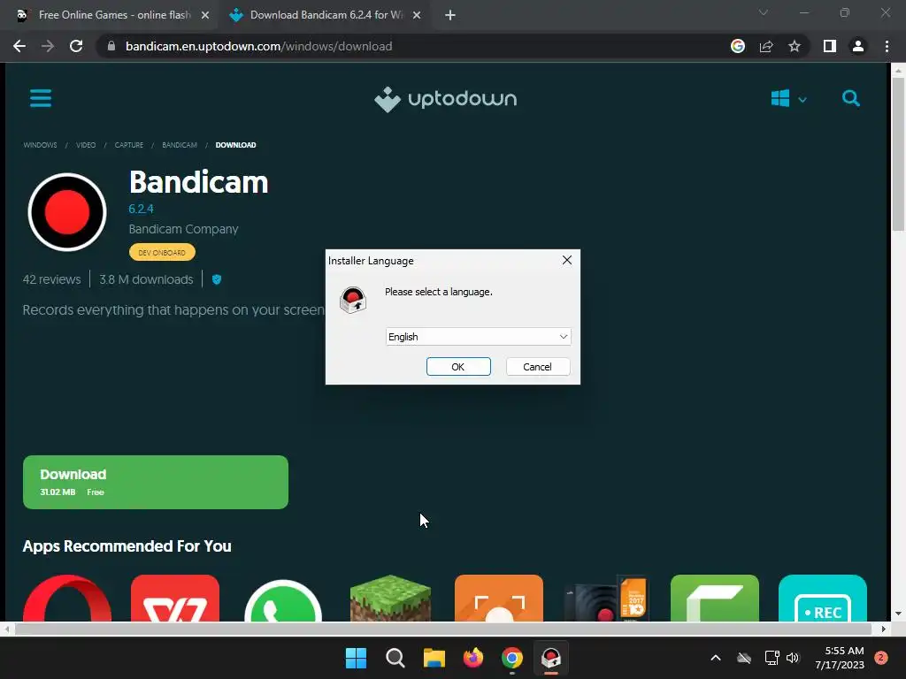Open the VIDEO breadcrumb link
The image size is (906, 679).
point(86,145)
